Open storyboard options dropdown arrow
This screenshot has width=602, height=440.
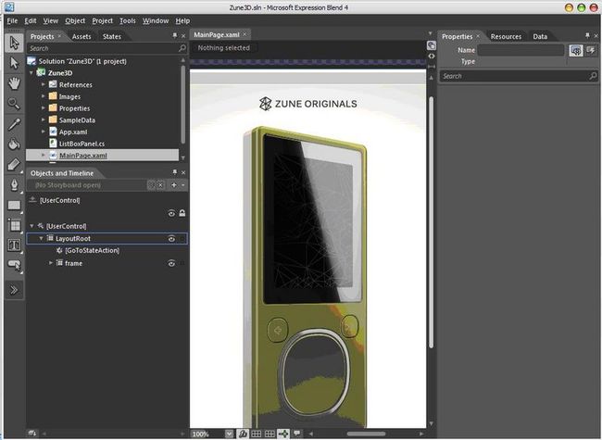(182, 185)
